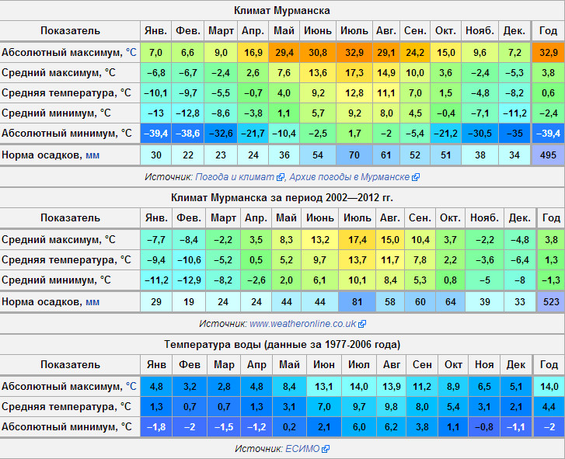Viewport: 565px width, 459px height.
Task: Click the 'Июн' header in water temperature table
Action: [x=323, y=365]
